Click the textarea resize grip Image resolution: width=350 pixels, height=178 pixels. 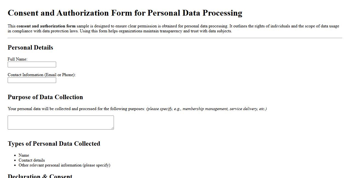[x=112, y=128]
